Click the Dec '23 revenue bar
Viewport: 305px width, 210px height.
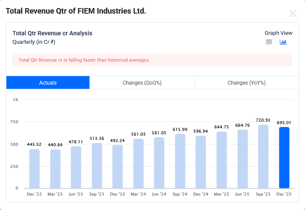[x=118, y=167]
